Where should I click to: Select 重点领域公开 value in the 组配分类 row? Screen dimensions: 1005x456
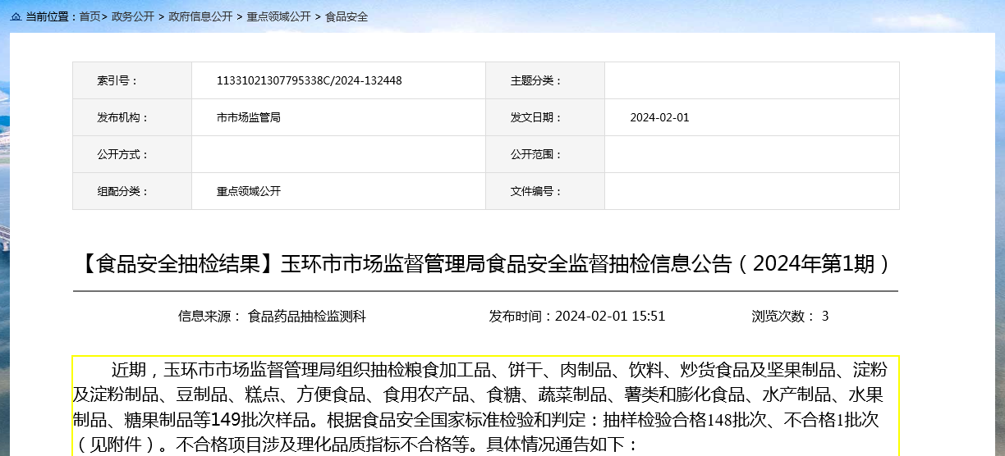click(249, 191)
